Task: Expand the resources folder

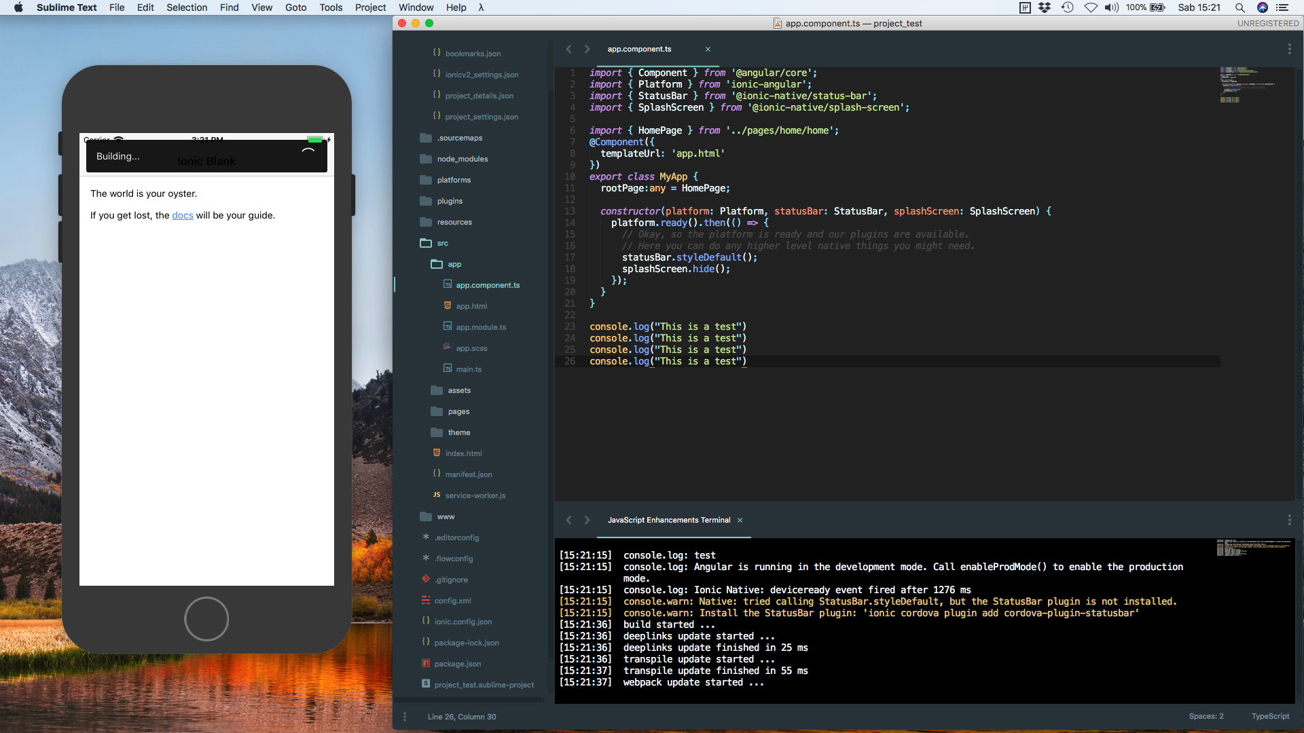Action: (454, 222)
